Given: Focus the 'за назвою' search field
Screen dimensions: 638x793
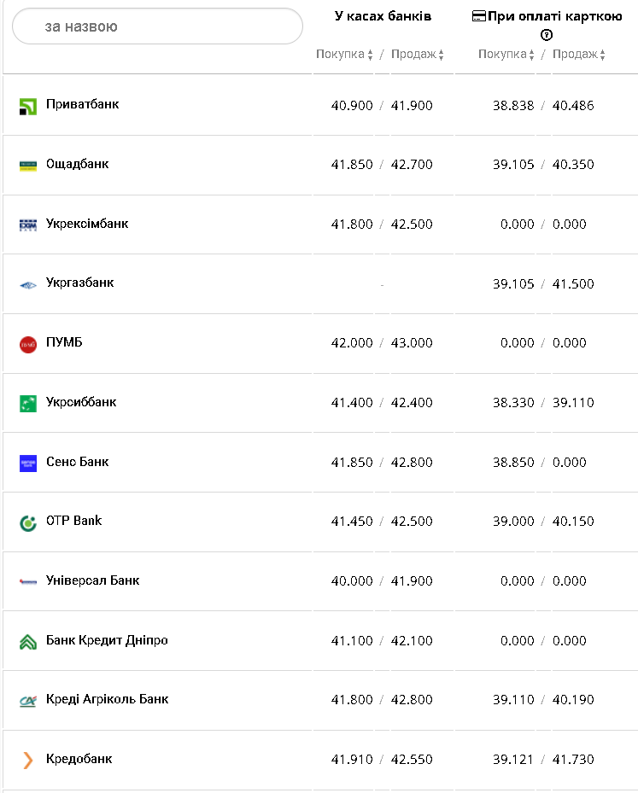Looking at the screenshot, I should [158, 26].
